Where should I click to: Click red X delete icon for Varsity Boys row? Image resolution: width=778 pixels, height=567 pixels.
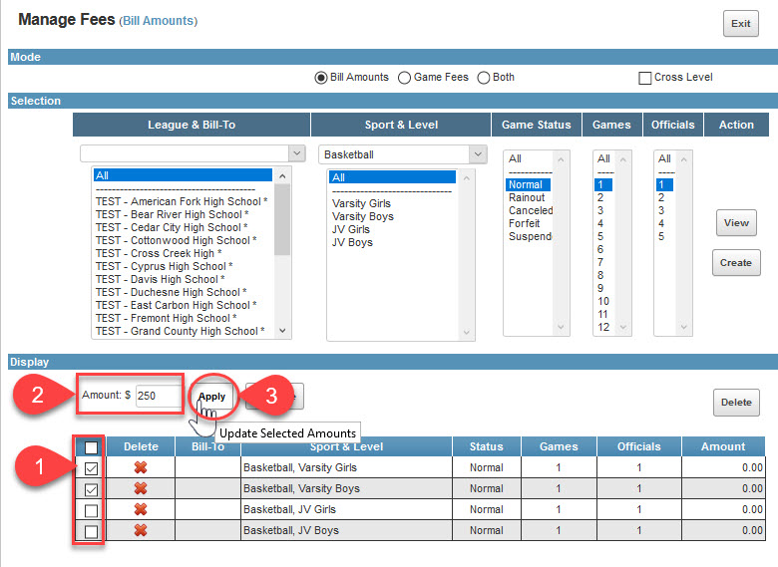pos(141,489)
